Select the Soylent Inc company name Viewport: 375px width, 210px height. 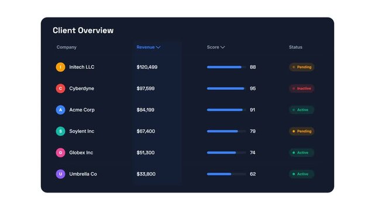(x=81, y=131)
